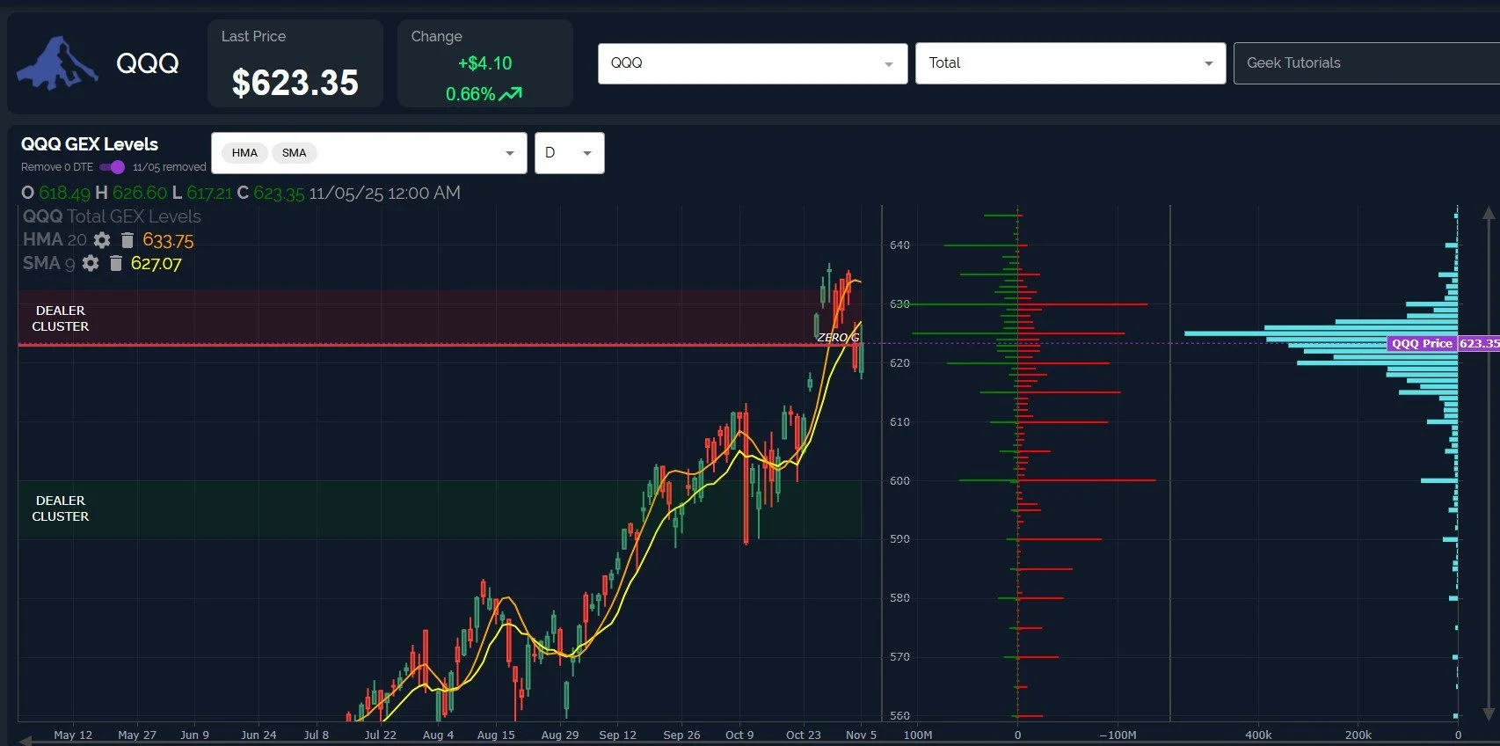
Task: Click the Oct 23 date axis label
Action: [x=804, y=735]
